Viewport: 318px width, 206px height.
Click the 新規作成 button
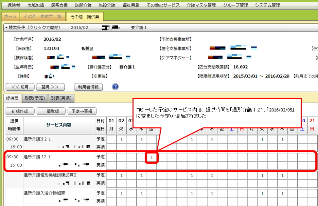[20, 111]
